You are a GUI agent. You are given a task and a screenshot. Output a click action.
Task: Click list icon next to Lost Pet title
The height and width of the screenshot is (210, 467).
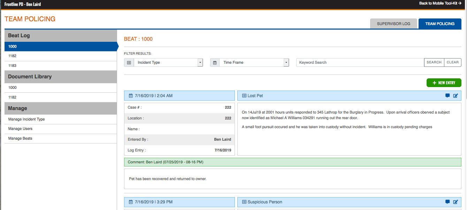(244, 96)
